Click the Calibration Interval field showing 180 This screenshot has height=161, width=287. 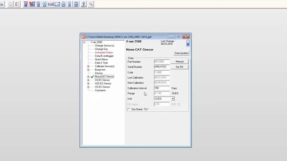pos(162,88)
